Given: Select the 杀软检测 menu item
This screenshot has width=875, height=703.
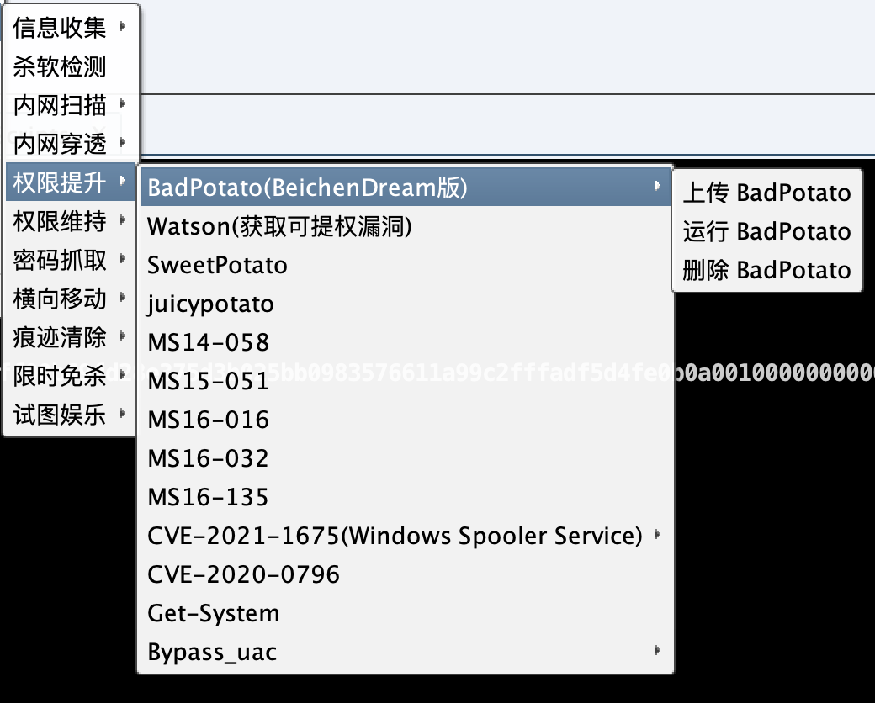Looking at the screenshot, I should click(x=71, y=66).
